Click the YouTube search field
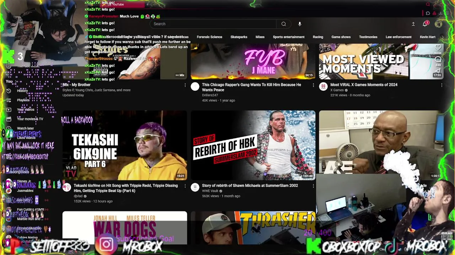 point(213,24)
